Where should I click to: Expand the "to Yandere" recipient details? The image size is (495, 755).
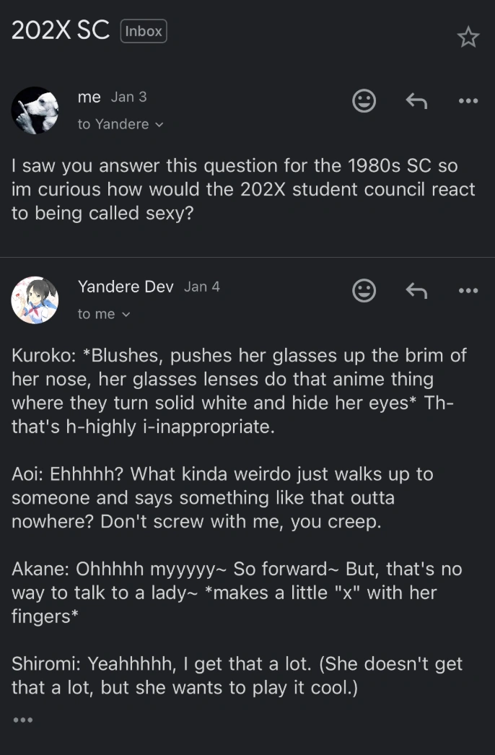[121, 124]
